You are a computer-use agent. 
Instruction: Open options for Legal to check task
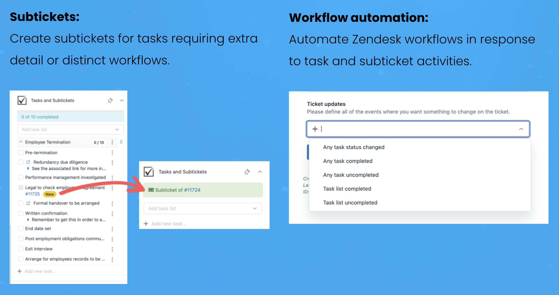[x=112, y=188]
